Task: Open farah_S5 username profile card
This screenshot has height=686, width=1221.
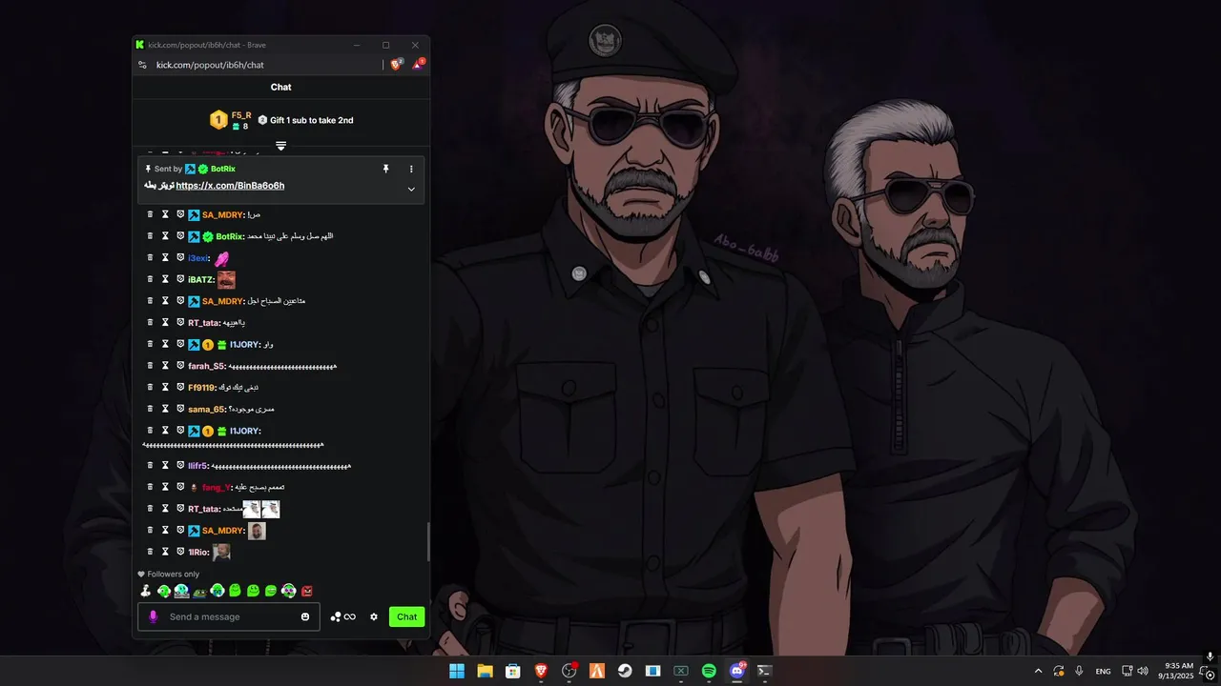Action: [206, 366]
